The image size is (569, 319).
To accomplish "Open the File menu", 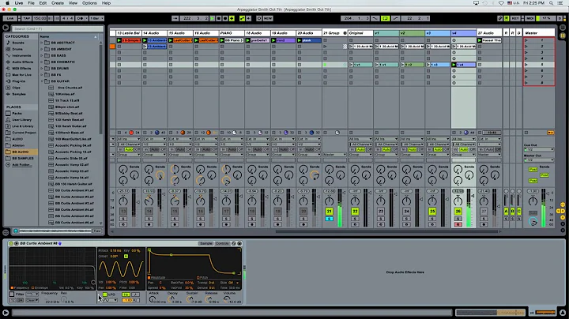I will (31, 3).
